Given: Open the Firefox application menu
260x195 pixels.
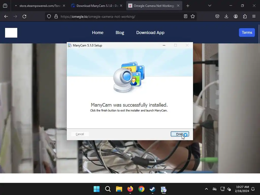Looking at the screenshot, I should click(x=254, y=17).
